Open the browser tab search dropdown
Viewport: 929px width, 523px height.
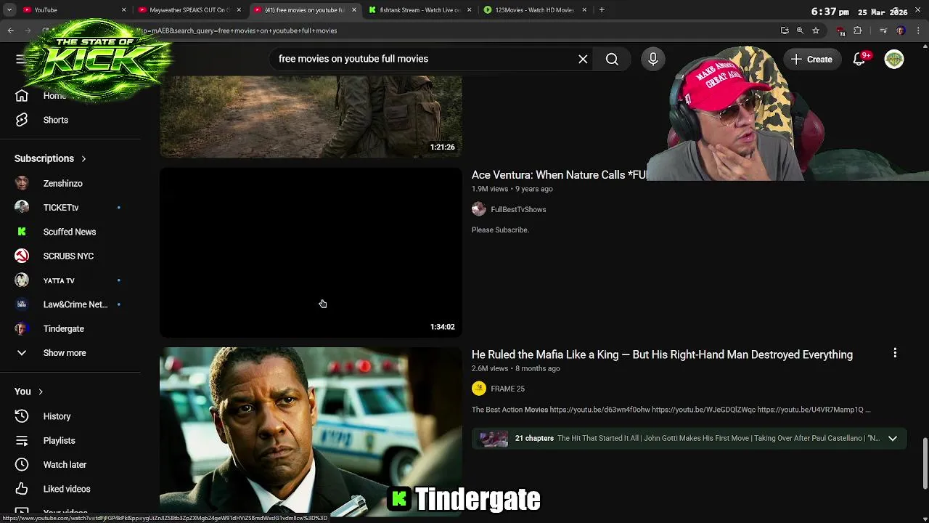pos(9,10)
